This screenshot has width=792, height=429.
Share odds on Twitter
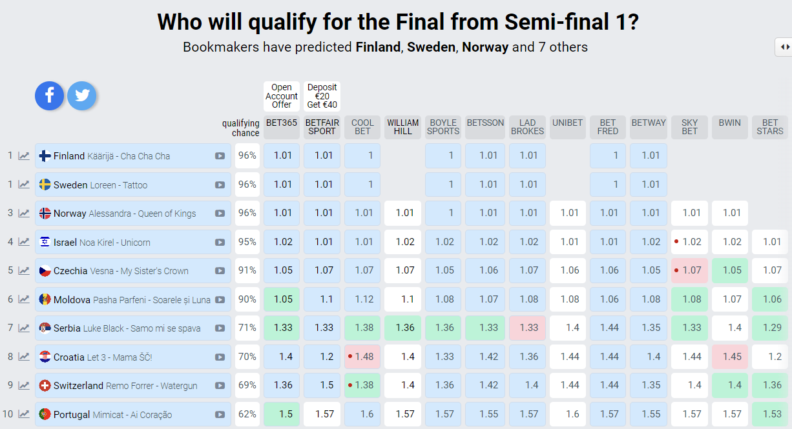click(x=82, y=96)
